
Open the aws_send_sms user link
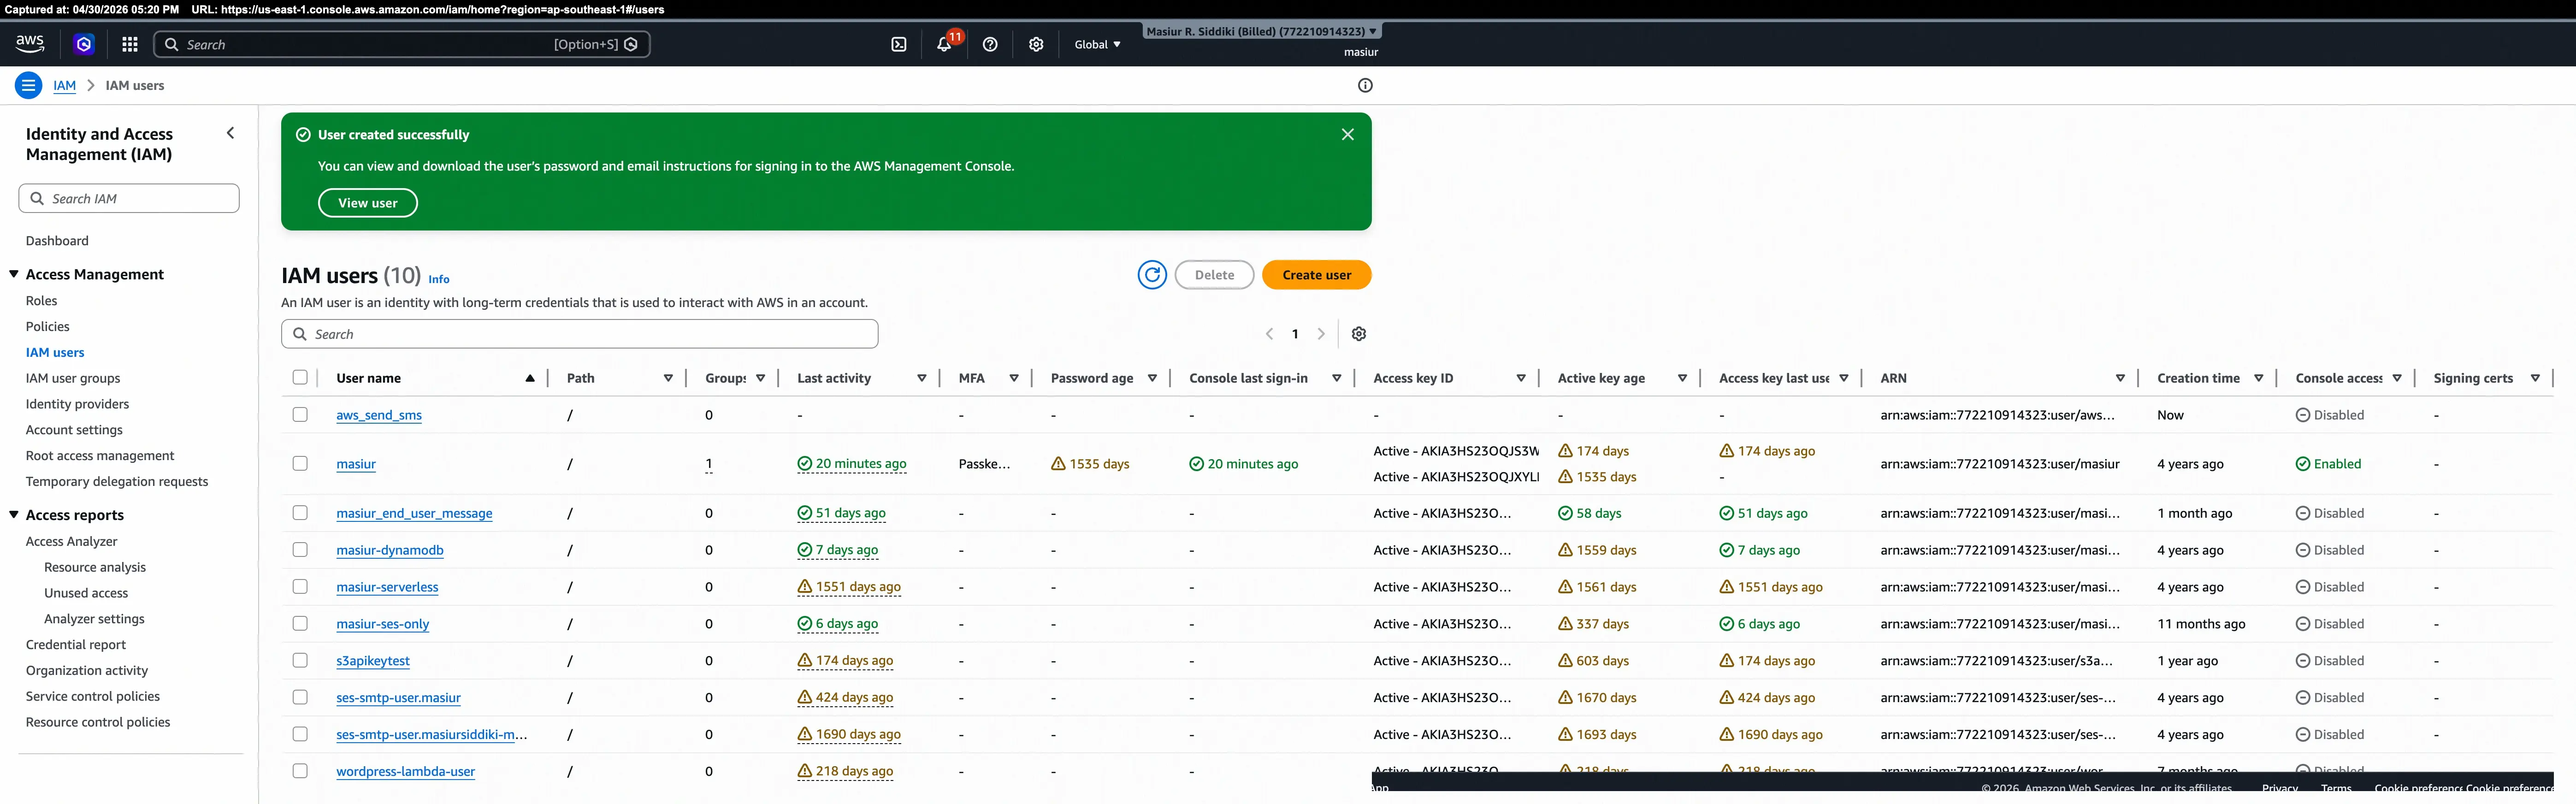(x=379, y=415)
